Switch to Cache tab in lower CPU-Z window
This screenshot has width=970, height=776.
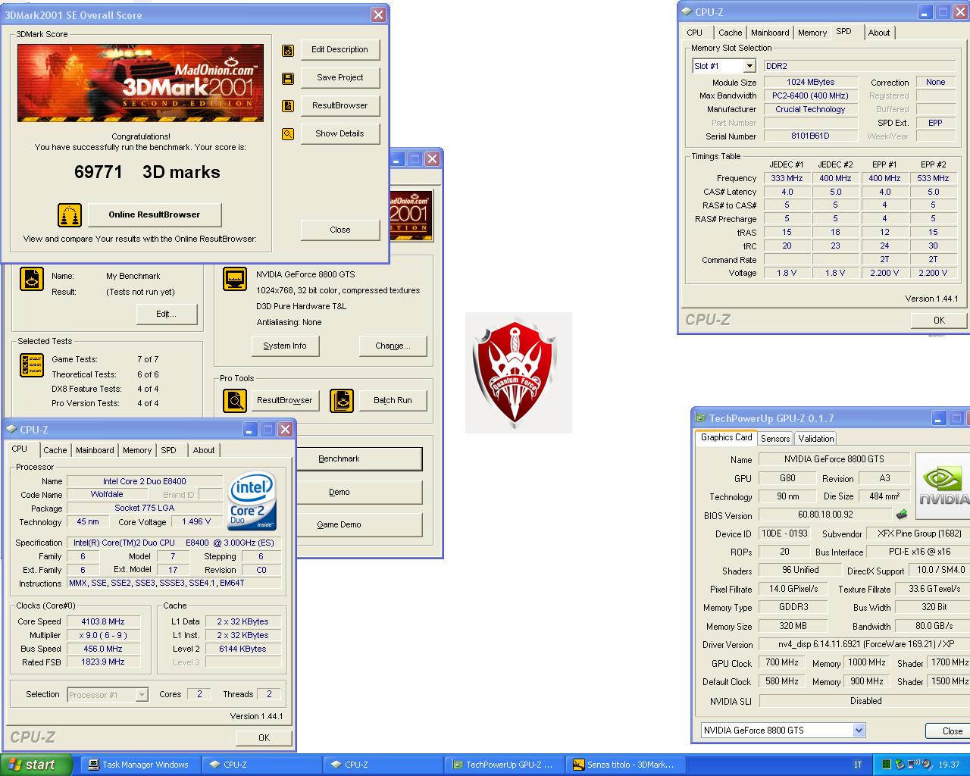click(x=55, y=450)
